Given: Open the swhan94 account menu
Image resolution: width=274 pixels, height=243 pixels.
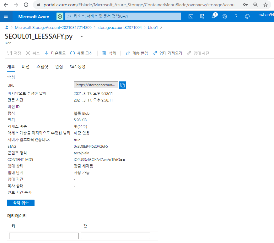Looking at the screenshot, I should [x=266, y=15].
